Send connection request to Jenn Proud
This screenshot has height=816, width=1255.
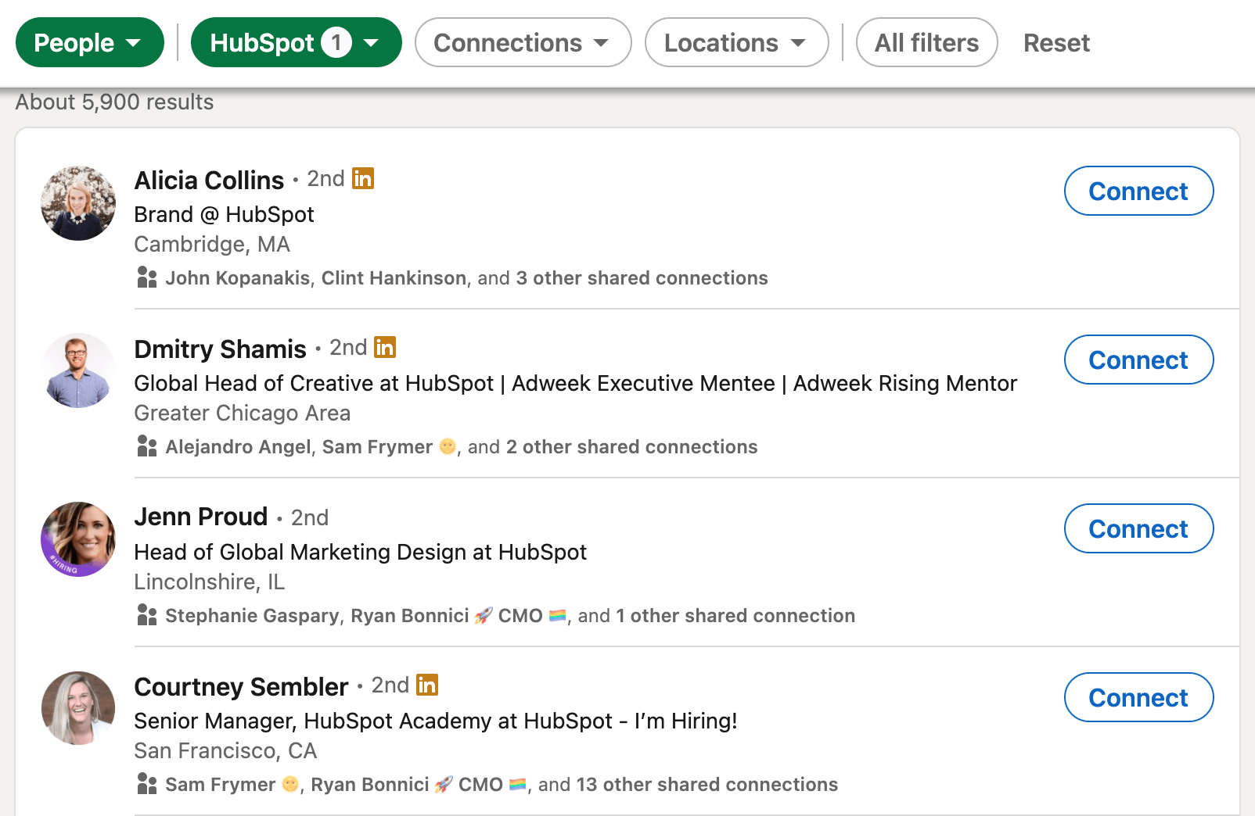(1138, 528)
